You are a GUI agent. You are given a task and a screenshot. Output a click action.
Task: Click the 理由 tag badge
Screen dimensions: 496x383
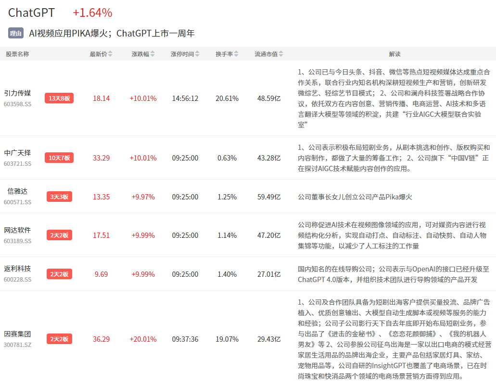(16, 33)
